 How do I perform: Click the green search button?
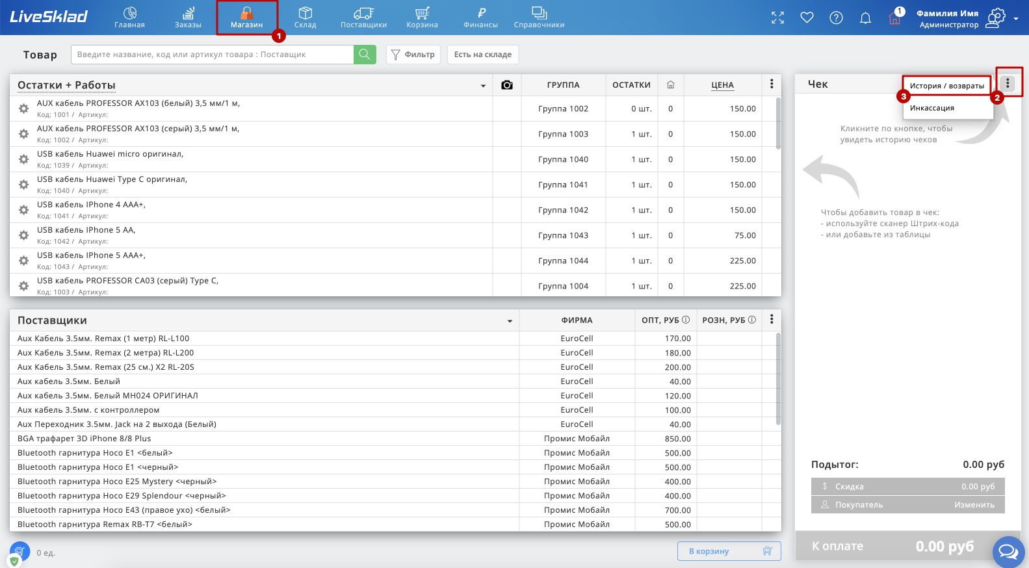point(365,55)
